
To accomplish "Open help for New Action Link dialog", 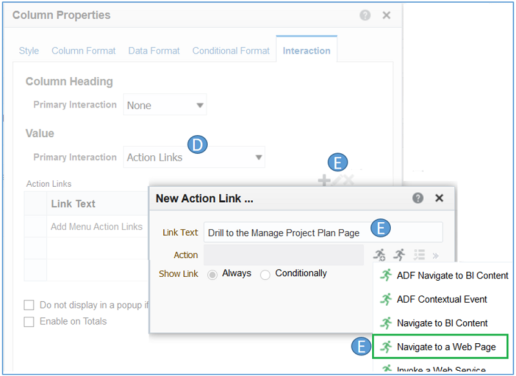I will (418, 198).
